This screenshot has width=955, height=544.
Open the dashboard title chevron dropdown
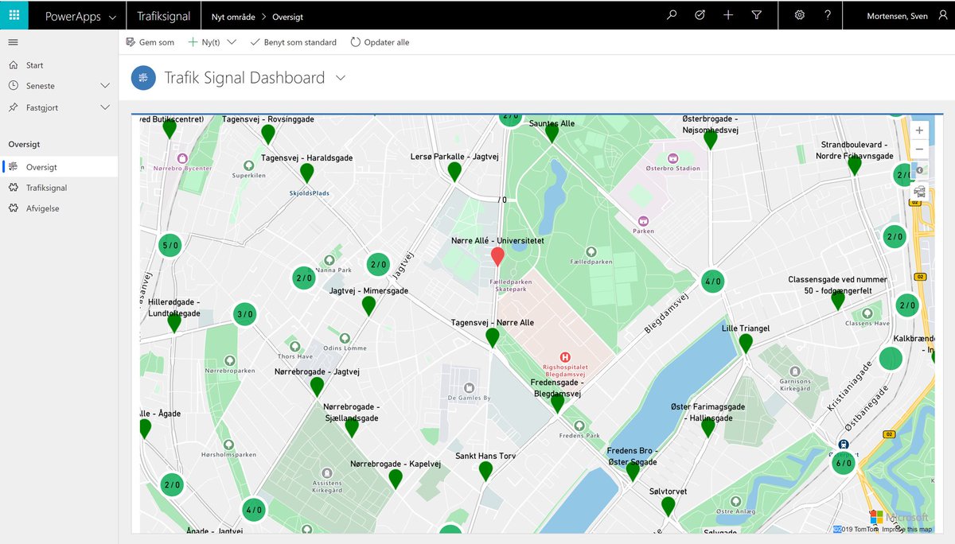coord(341,78)
